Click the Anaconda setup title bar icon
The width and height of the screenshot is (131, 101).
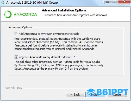click(3, 3)
